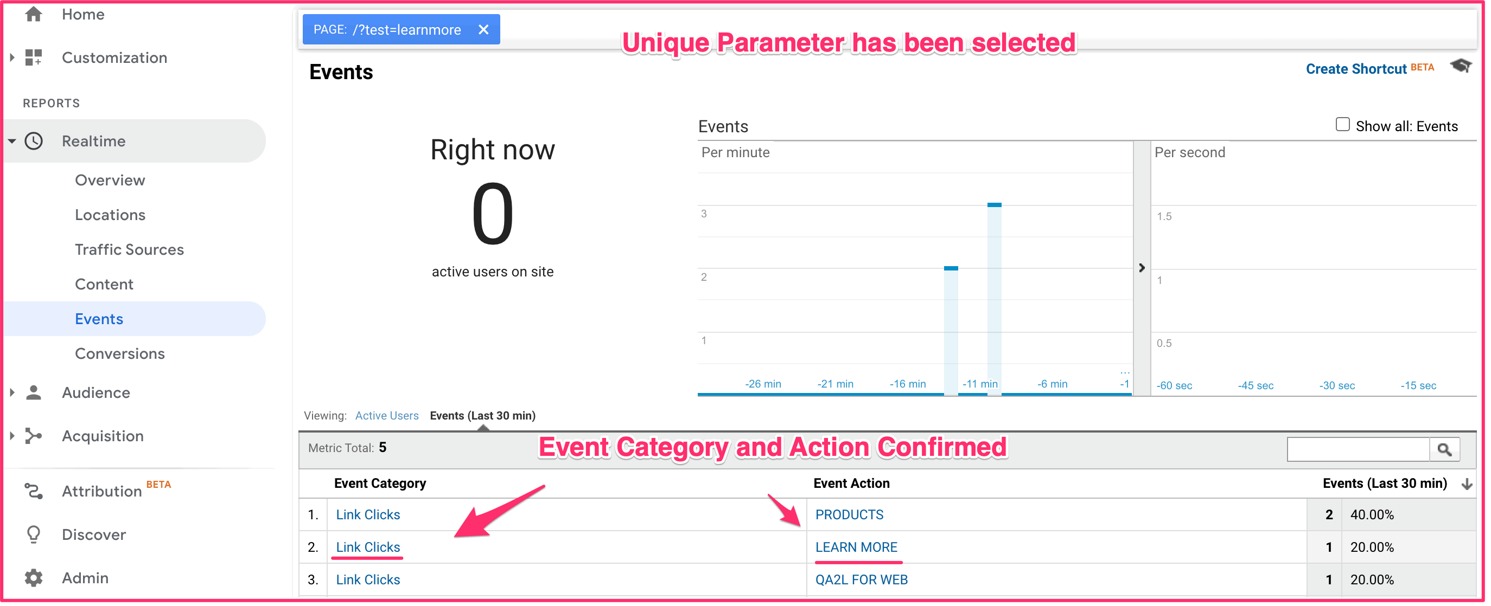Click the Customization grid icon
The width and height of the screenshot is (1491, 606).
pos(34,57)
